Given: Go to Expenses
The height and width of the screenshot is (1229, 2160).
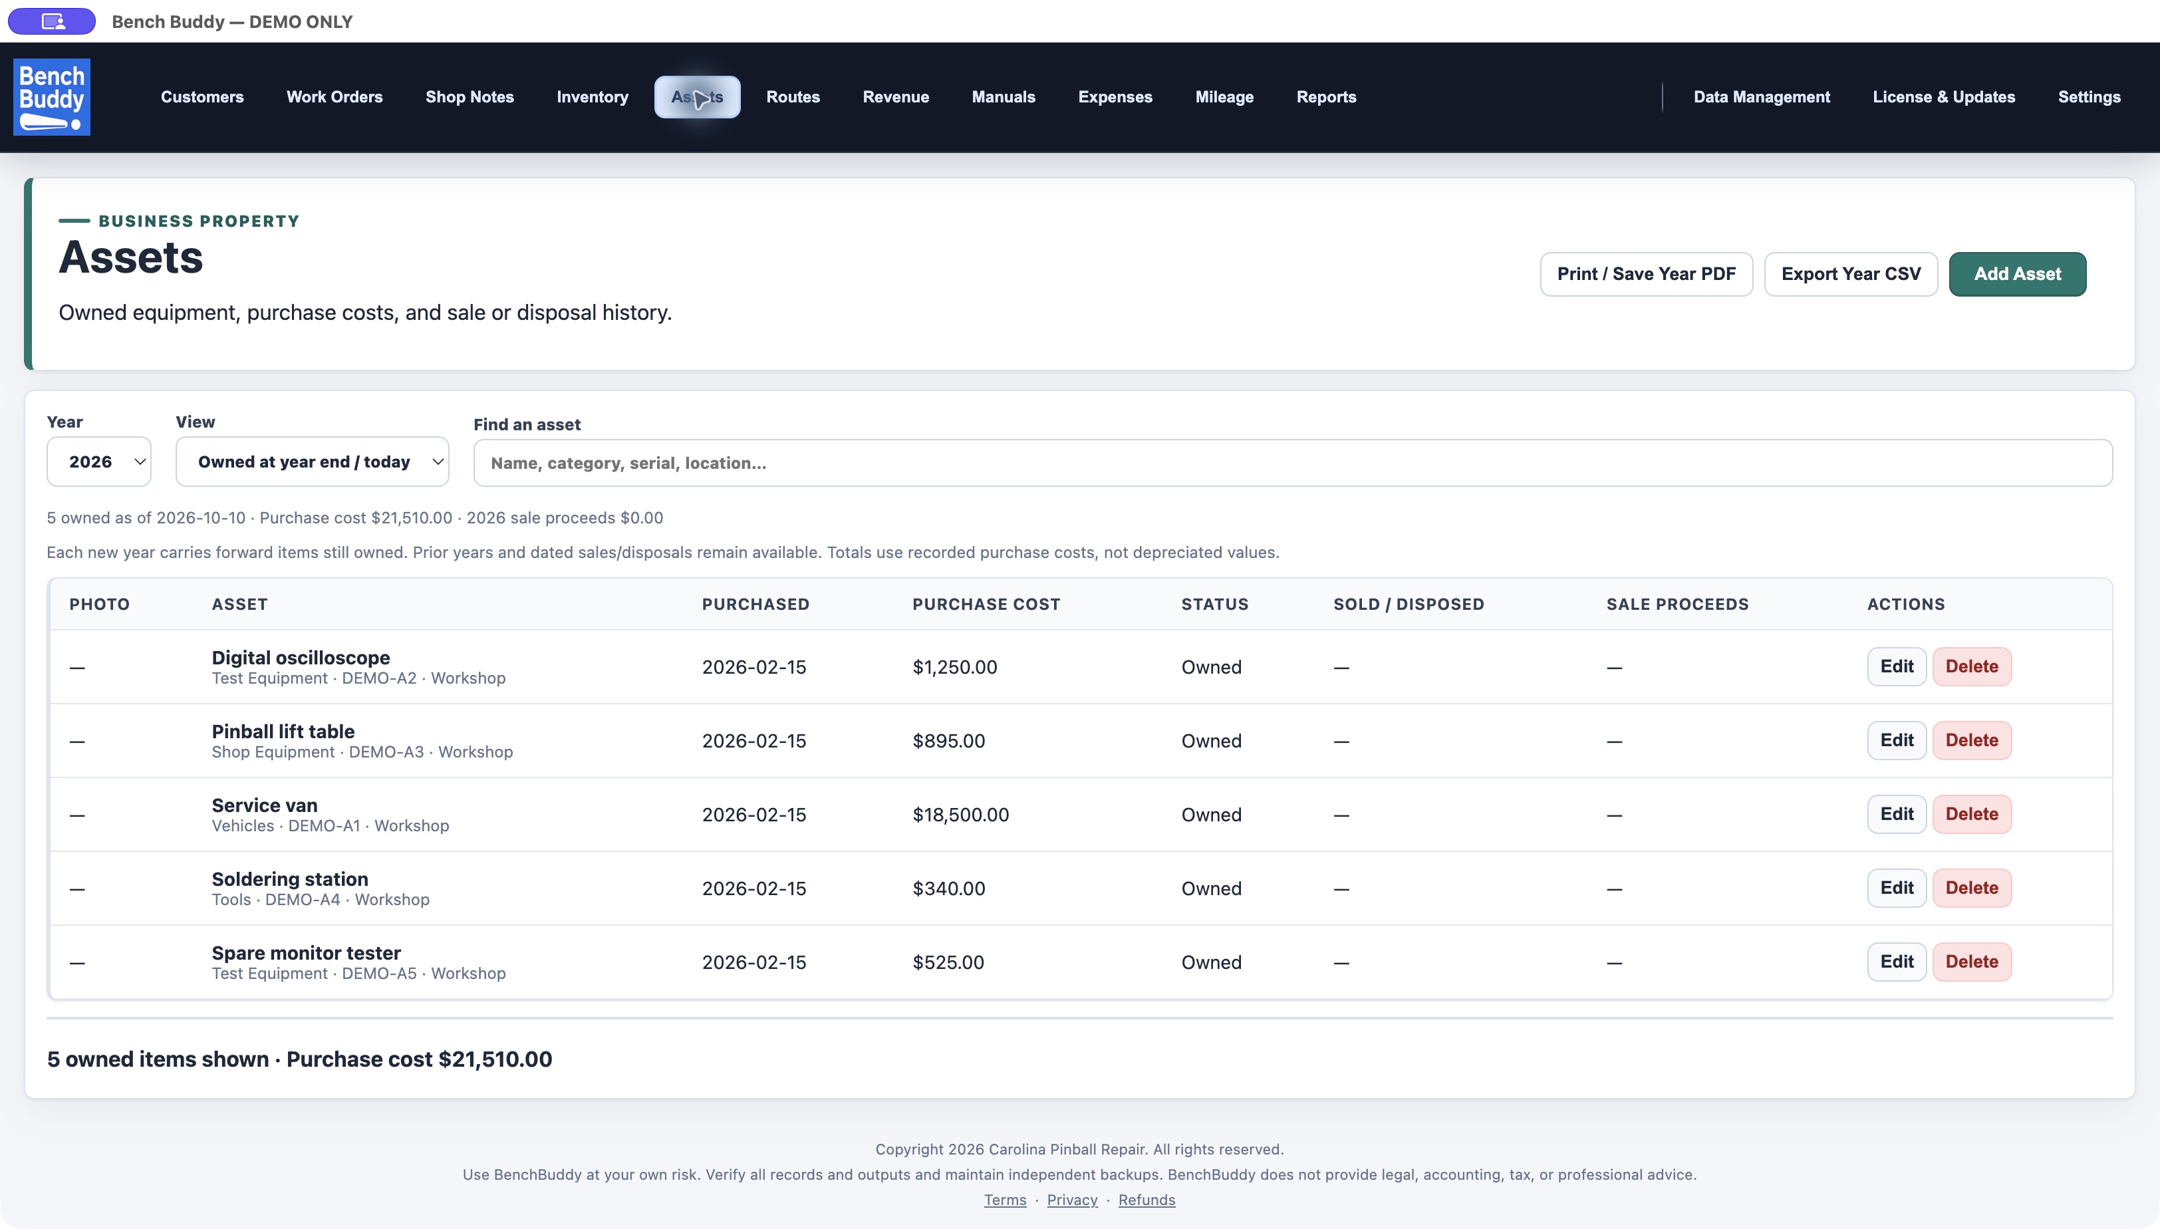Looking at the screenshot, I should (1115, 97).
